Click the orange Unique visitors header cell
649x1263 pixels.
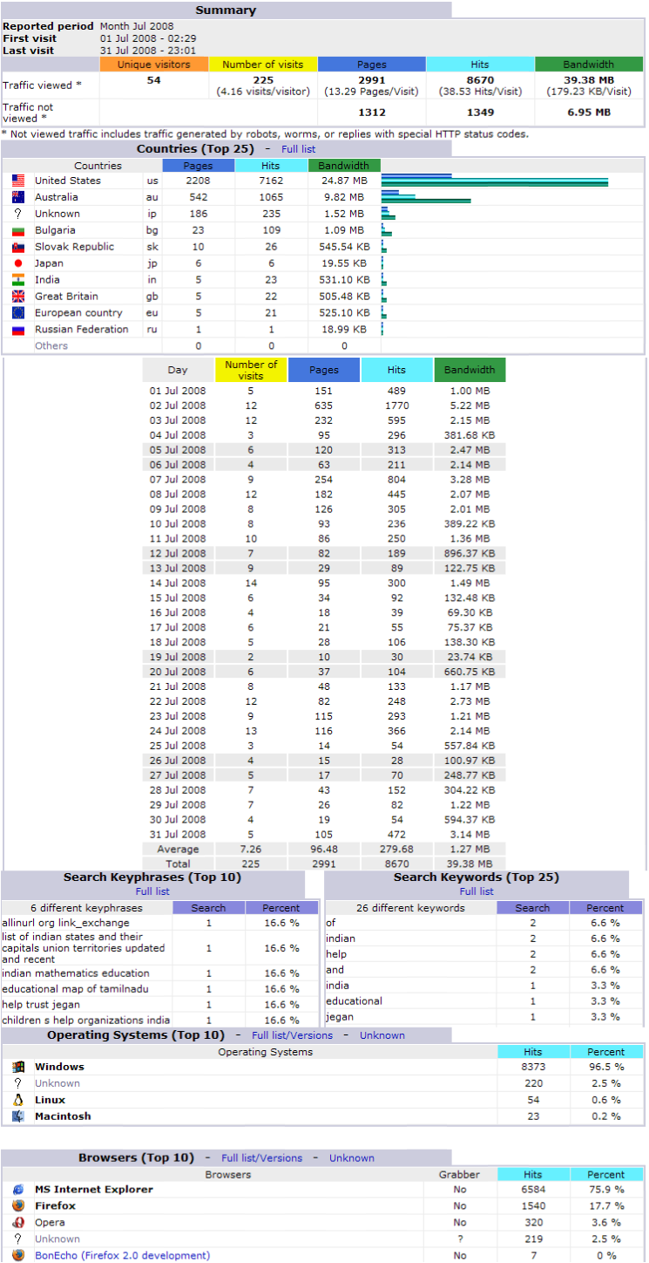pyautogui.click(x=154, y=65)
